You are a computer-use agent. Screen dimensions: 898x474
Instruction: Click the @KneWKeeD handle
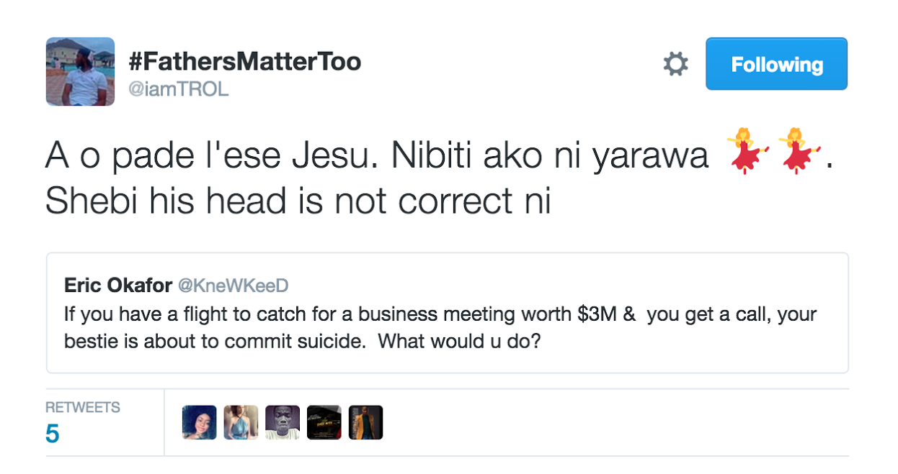tap(233, 286)
